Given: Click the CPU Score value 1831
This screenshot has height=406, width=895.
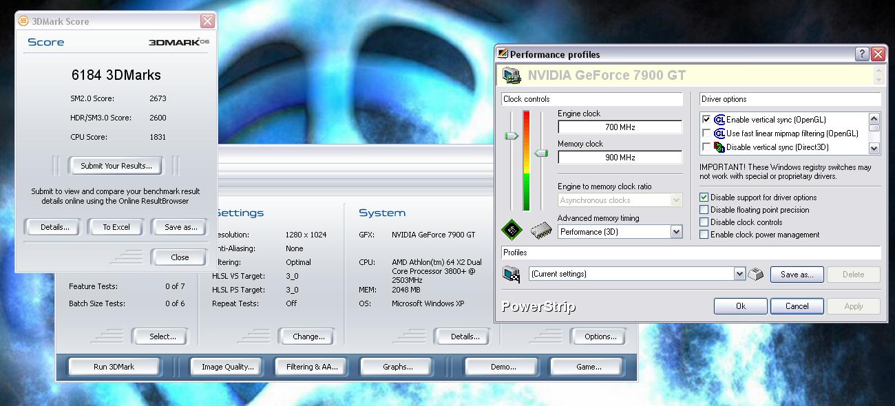Looking at the screenshot, I should click(x=158, y=137).
